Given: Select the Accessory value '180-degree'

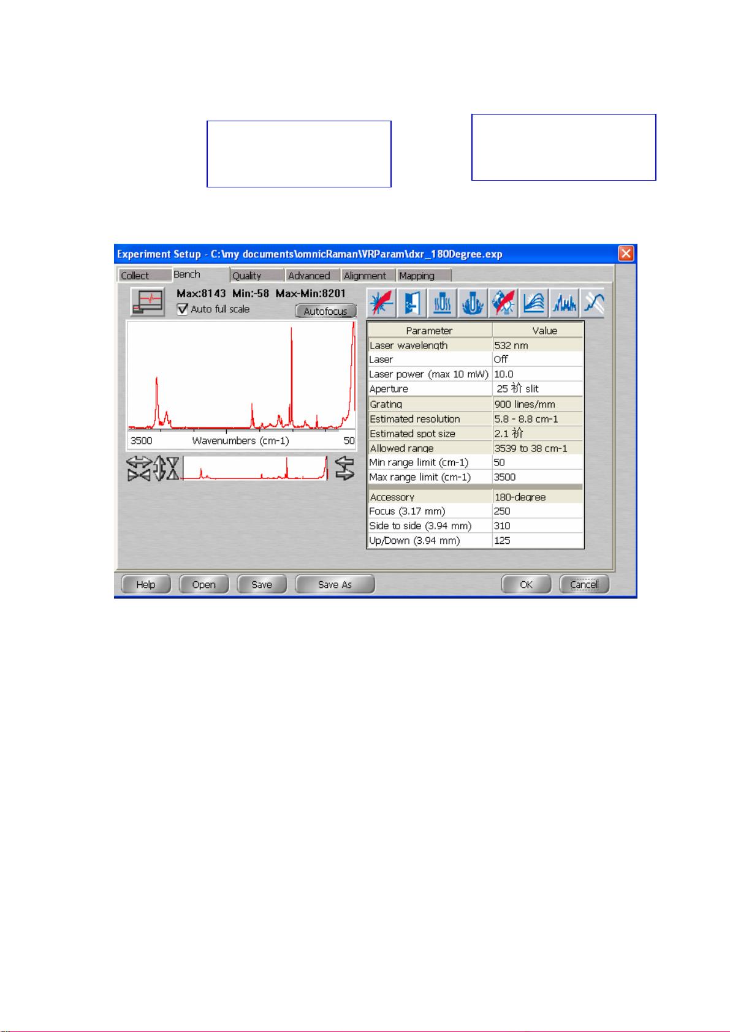Looking at the screenshot, I should coord(538,497).
